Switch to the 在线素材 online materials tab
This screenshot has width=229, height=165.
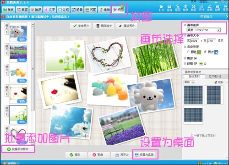pos(194,77)
